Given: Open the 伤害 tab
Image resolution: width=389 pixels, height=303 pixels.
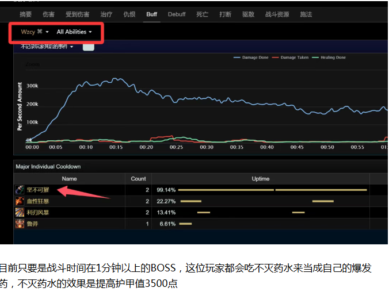Looking at the screenshot, I should tap(49, 14).
